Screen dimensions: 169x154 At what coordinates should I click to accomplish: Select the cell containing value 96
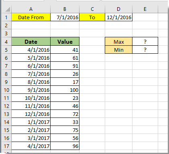click(x=65, y=146)
